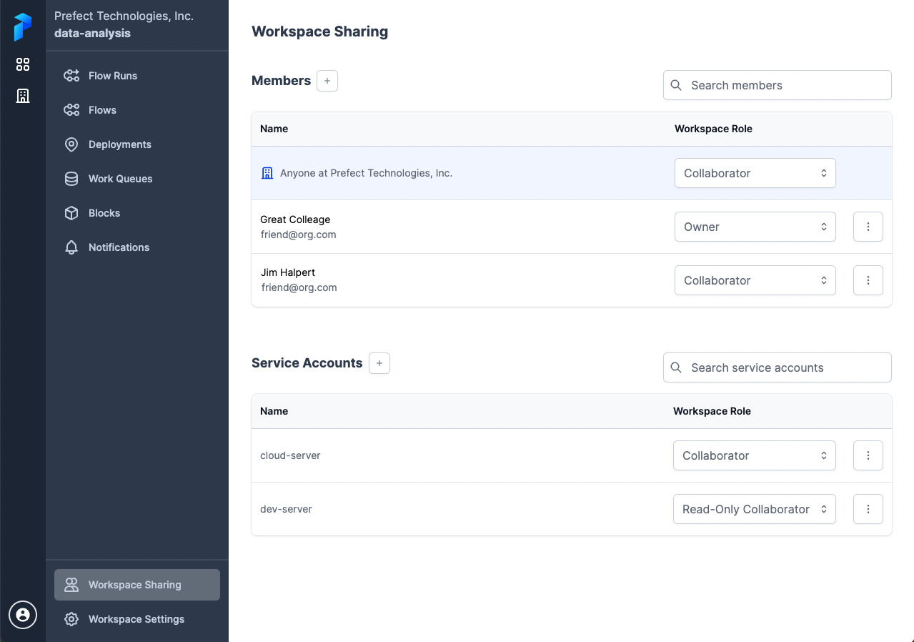Change Great Colleague's Owner role dropdown
914x642 pixels.
point(755,227)
